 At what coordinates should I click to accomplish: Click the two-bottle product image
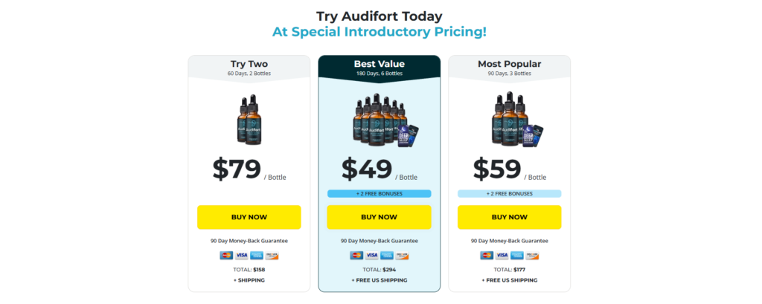click(249, 118)
